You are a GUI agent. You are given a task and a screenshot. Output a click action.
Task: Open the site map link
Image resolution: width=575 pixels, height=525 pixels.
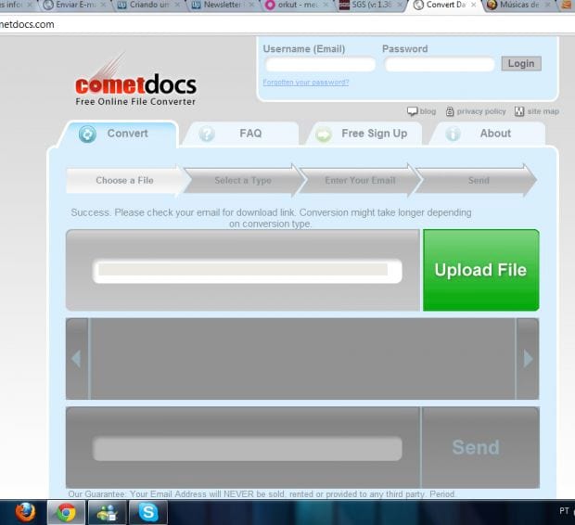pos(543,111)
